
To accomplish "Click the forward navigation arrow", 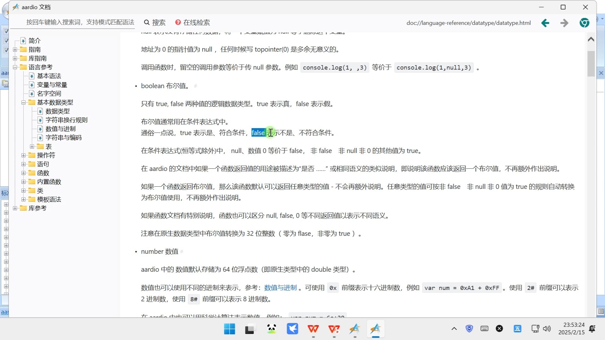I will pyautogui.click(x=564, y=23).
